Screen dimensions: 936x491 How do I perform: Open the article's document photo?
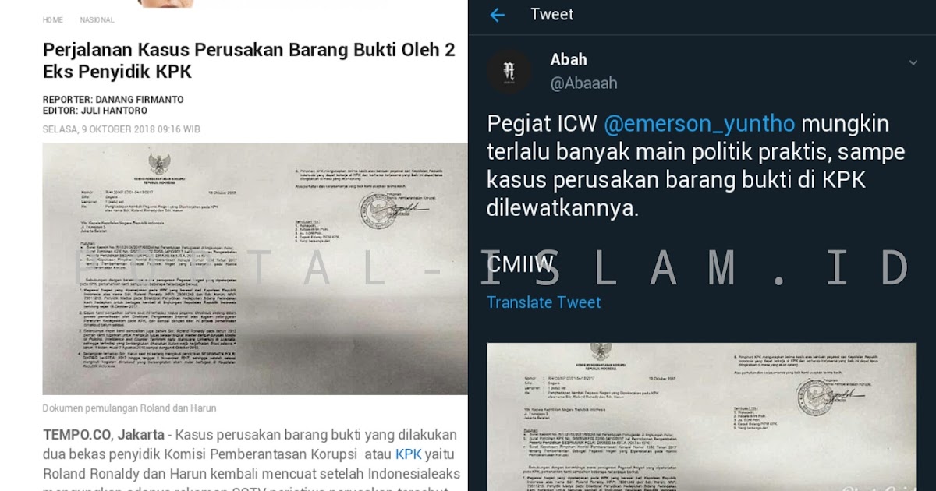(255, 269)
